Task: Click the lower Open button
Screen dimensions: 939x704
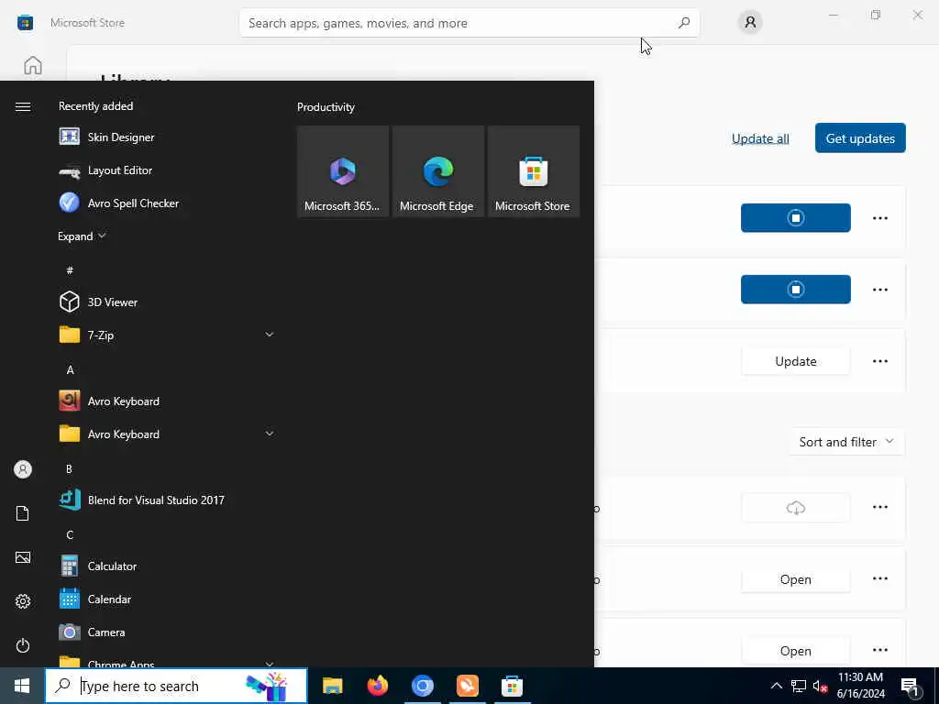Action: click(795, 651)
